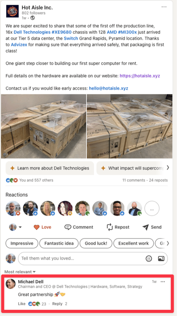Open the emoji picker in comment box
Image resolution: width=177 pixels, height=316 pixels.
149,258
